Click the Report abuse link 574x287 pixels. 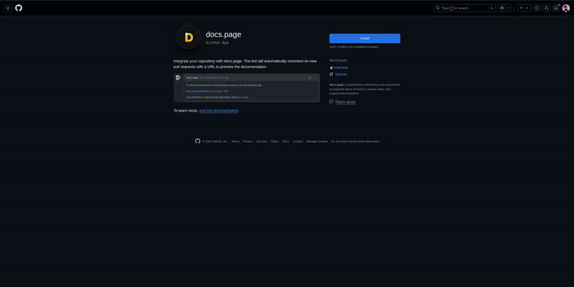[x=345, y=102]
